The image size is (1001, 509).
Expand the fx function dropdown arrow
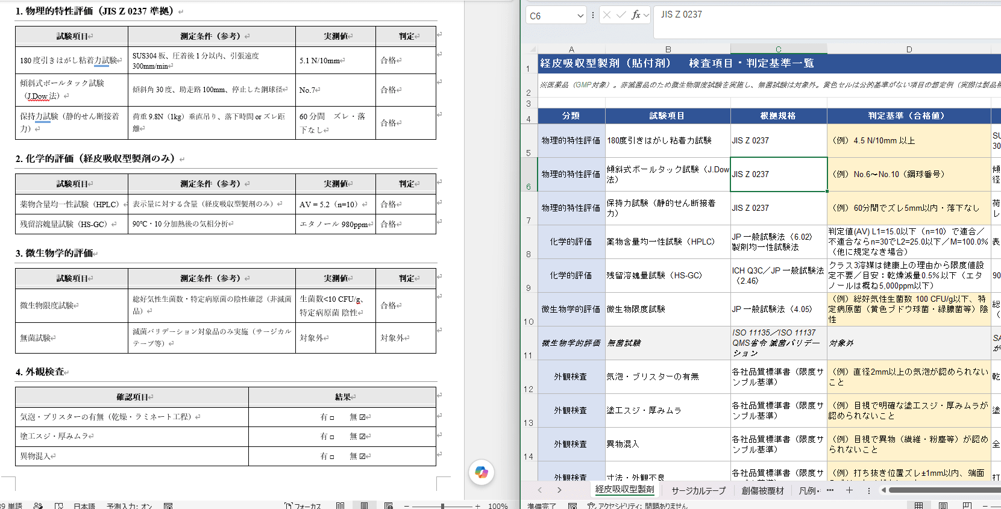tap(646, 15)
